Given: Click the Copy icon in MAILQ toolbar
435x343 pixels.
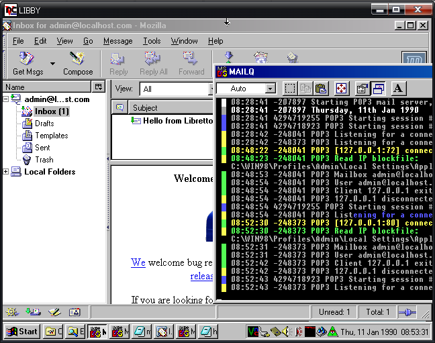Looking at the screenshot, I should pos(305,89).
